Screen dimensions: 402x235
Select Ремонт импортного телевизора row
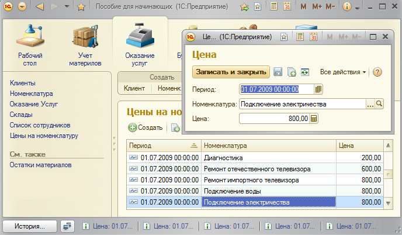(255, 180)
